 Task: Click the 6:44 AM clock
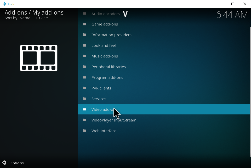232,15
